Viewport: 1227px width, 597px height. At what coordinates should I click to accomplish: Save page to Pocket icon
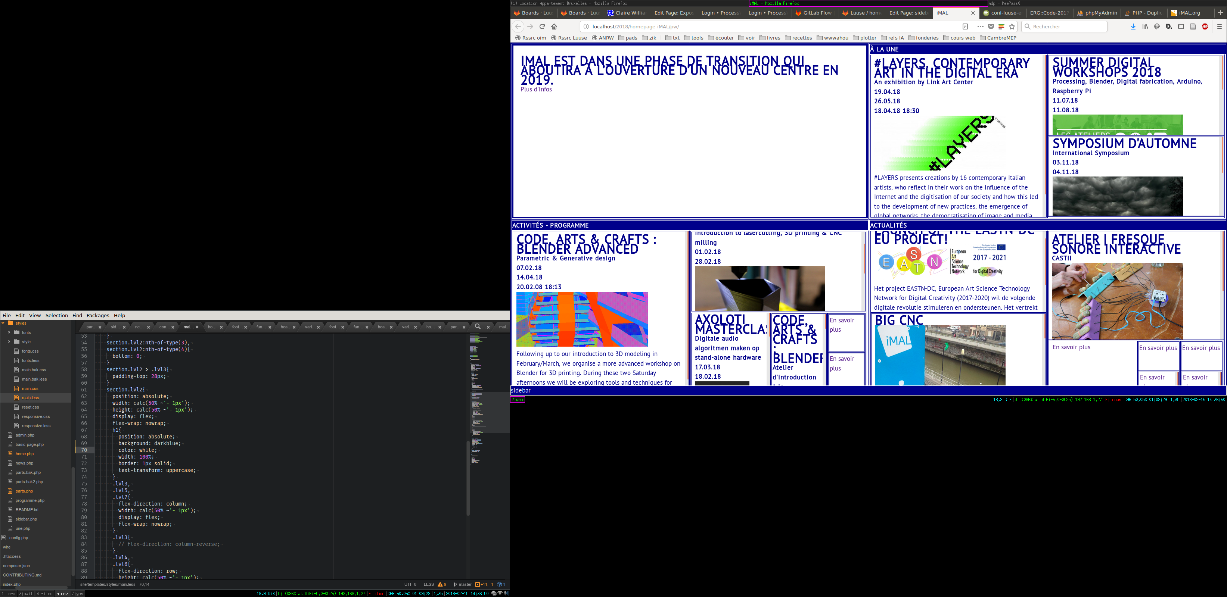991,26
